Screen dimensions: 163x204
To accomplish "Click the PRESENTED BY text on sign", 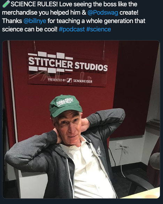I will tap(57, 80).
